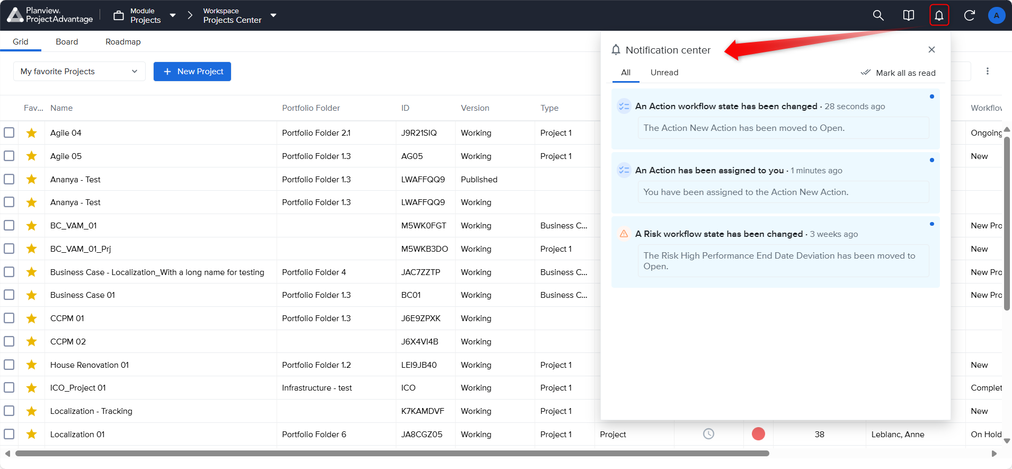Click the red status circle for Localization 01

click(x=758, y=434)
